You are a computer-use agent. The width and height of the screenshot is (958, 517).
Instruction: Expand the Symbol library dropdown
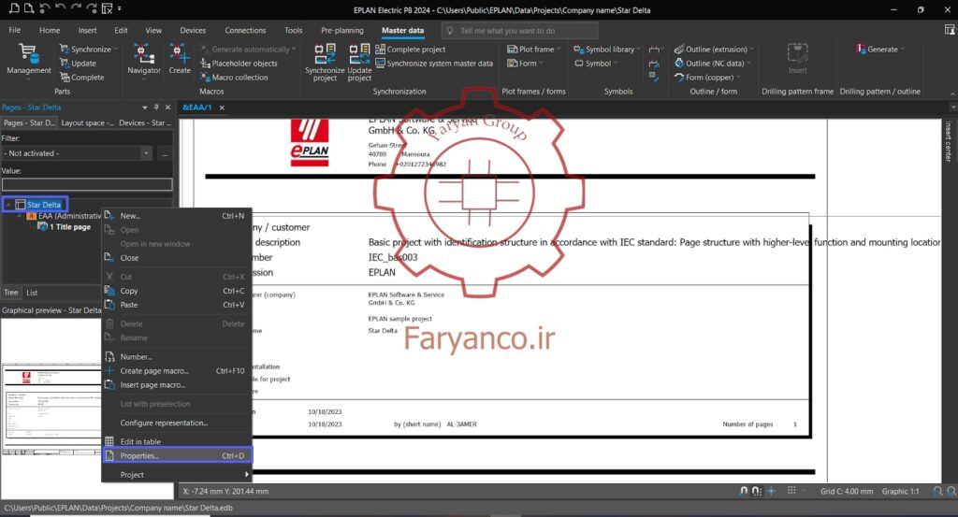pyautogui.click(x=638, y=50)
